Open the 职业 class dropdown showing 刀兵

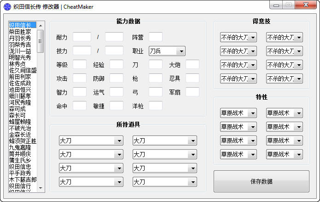(167, 51)
